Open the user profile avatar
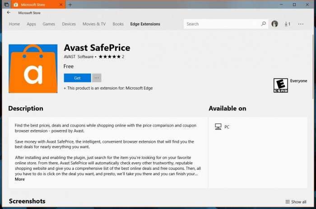 [274, 24]
